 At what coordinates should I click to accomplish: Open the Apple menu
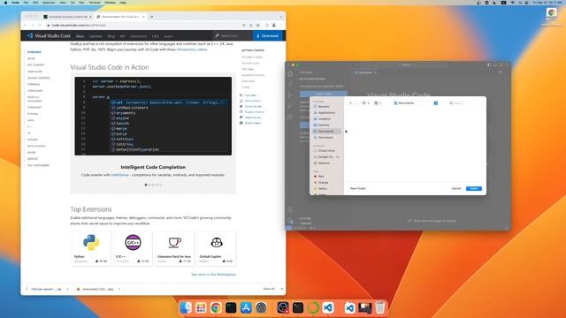click(x=5, y=3)
